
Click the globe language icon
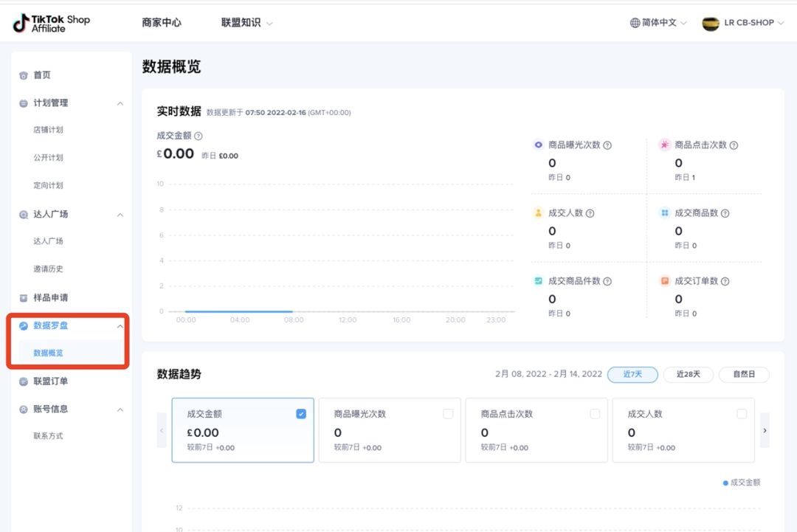tap(635, 23)
